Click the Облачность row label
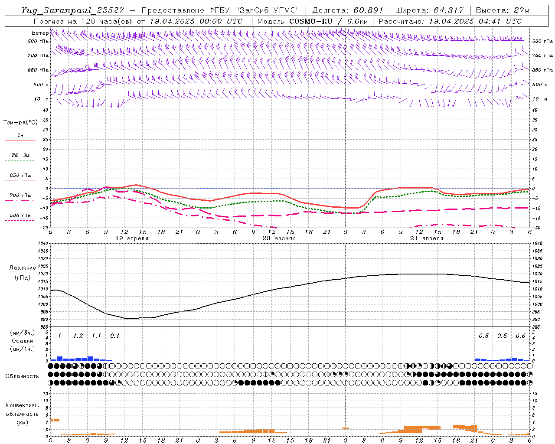The width and height of the screenshot is (555, 444). 22,376
